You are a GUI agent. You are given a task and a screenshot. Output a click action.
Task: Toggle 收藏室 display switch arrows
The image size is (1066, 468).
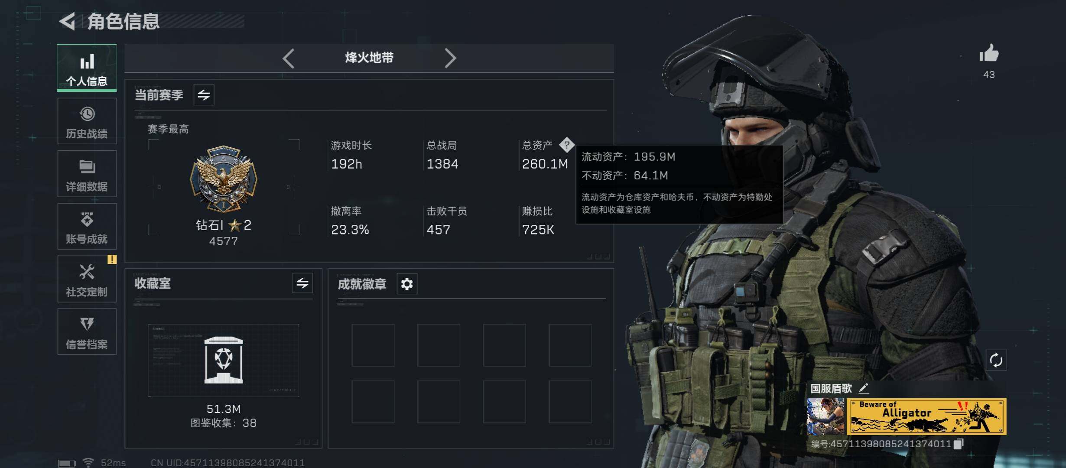[x=302, y=283]
